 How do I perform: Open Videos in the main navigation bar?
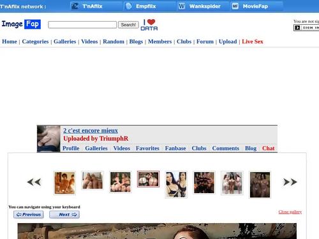(x=89, y=41)
